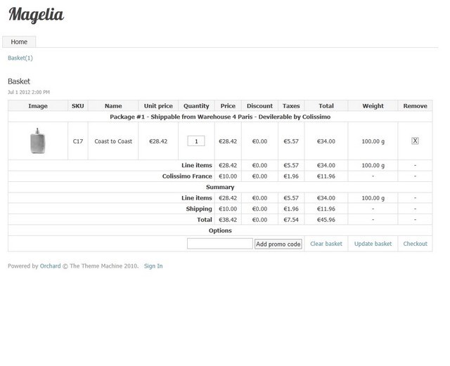Remove Coast to Coast with X button

click(415, 141)
